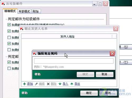Click the green down-arrow Import icon

click(60, 84)
